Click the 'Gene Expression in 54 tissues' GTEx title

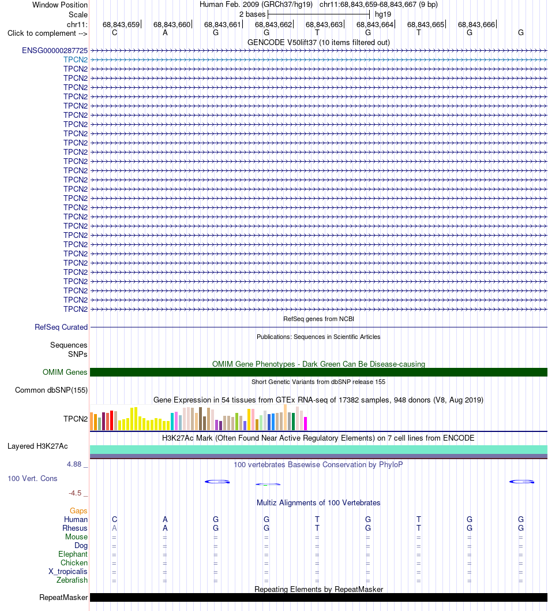click(318, 400)
